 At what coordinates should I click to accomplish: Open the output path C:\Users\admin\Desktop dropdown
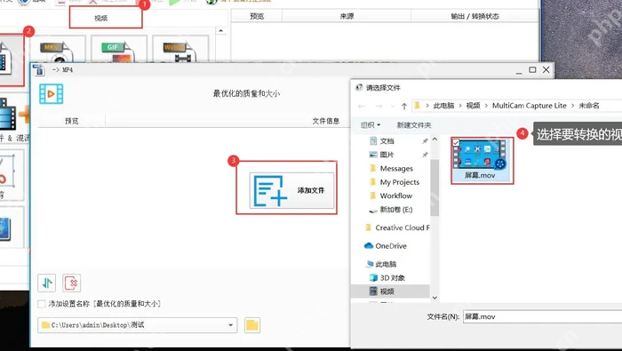230,325
